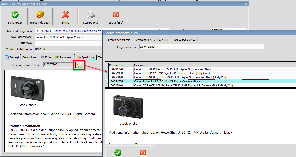
Task: Click reference cell 100231720
Action: 121,69
